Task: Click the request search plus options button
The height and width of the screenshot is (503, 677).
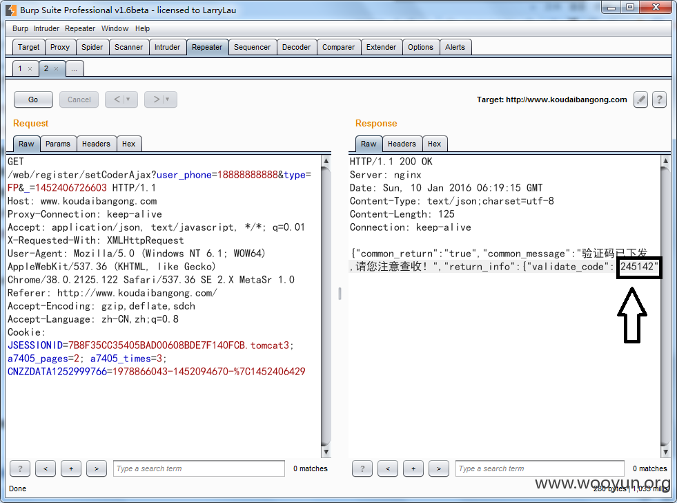Action: click(x=71, y=468)
